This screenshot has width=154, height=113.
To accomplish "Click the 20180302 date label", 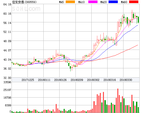I will [x=93, y=80].
